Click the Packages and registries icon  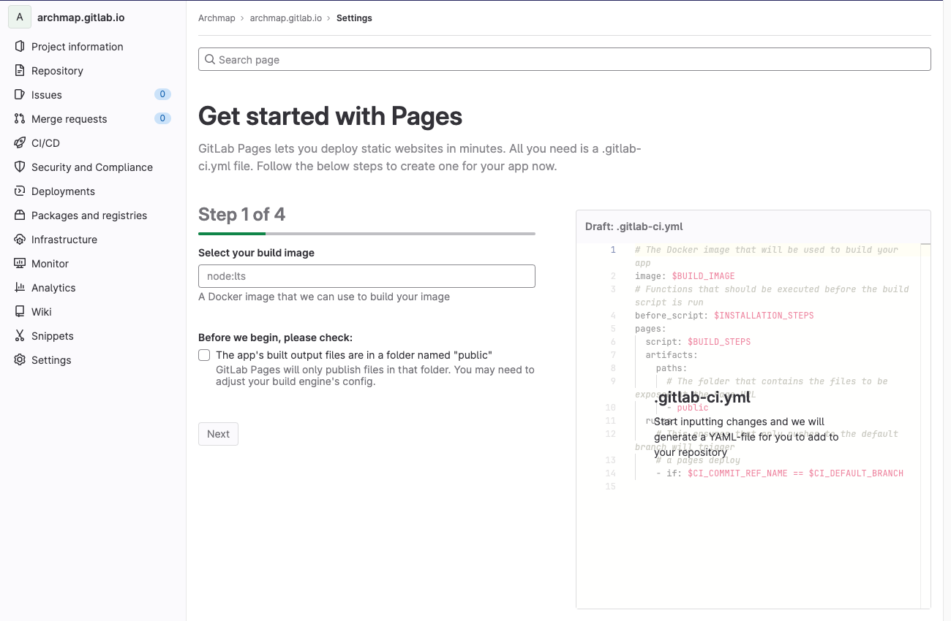pos(20,215)
